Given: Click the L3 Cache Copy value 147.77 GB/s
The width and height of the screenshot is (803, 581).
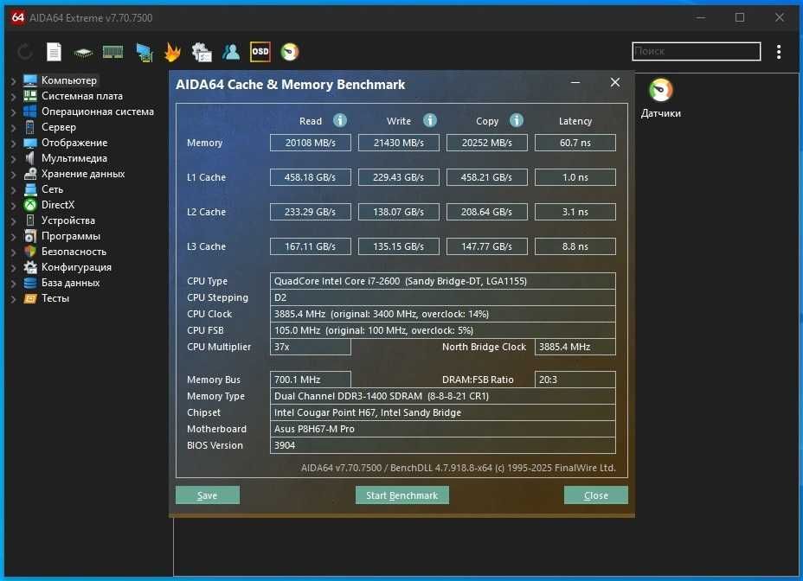Looking at the screenshot, I should tap(487, 246).
